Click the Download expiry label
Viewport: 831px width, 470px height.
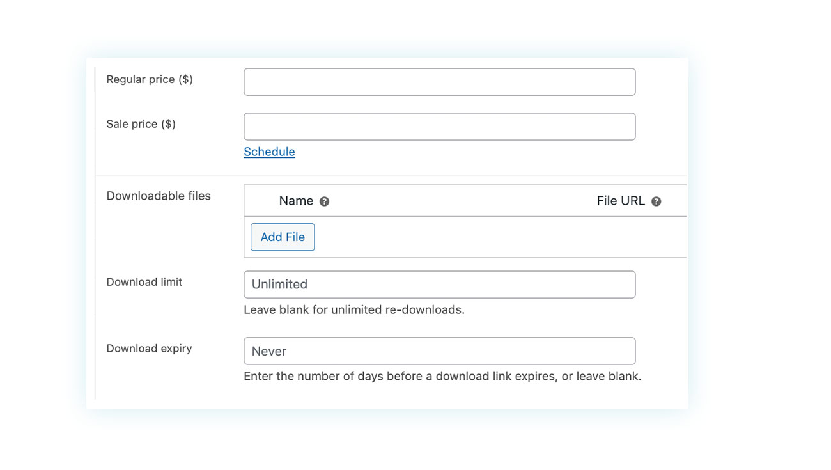(149, 349)
